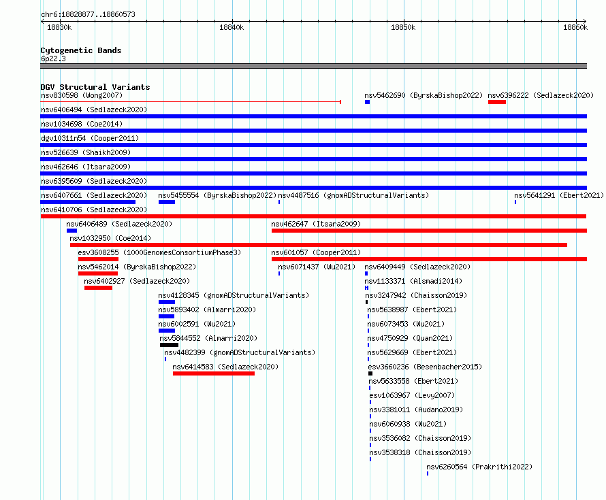The width and height of the screenshot is (606, 500).
Task: Select nsv6002591 (Wu2021) label
Action: pos(197,324)
